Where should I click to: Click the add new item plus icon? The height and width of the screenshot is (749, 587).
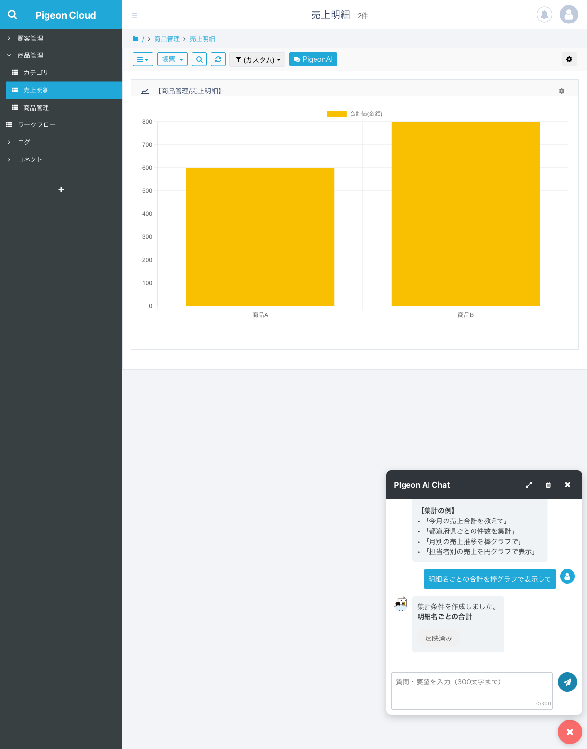pos(61,190)
